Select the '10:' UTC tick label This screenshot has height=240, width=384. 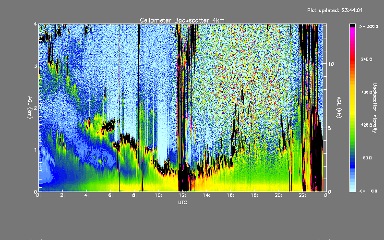tap(158, 195)
